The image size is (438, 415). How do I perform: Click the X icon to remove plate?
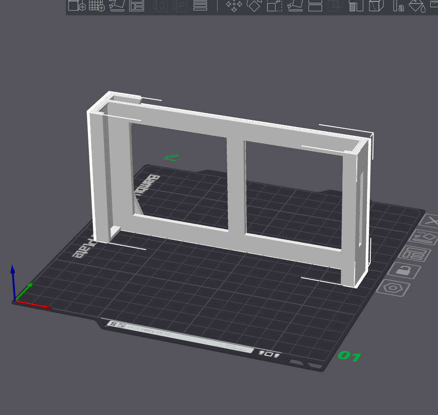click(x=430, y=221)
